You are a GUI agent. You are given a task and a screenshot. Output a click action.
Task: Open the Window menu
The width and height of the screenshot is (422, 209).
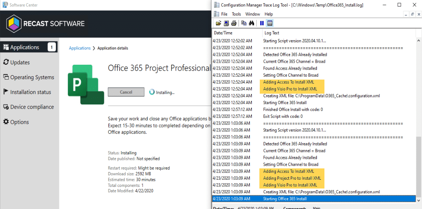253,14
